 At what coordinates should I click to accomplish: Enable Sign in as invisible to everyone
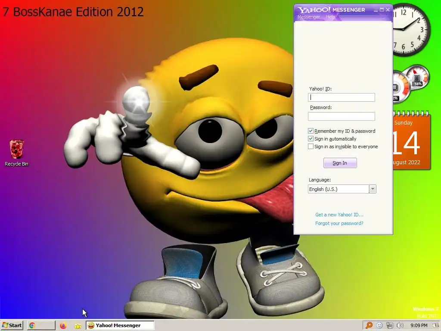[x=311, y=147]
